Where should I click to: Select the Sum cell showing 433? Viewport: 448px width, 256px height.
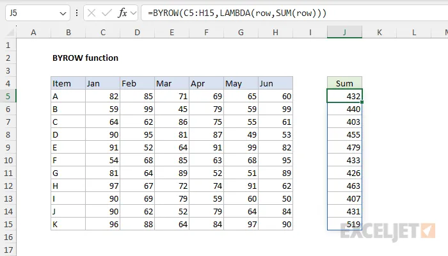pyautogui.click(x=344, y=160)
